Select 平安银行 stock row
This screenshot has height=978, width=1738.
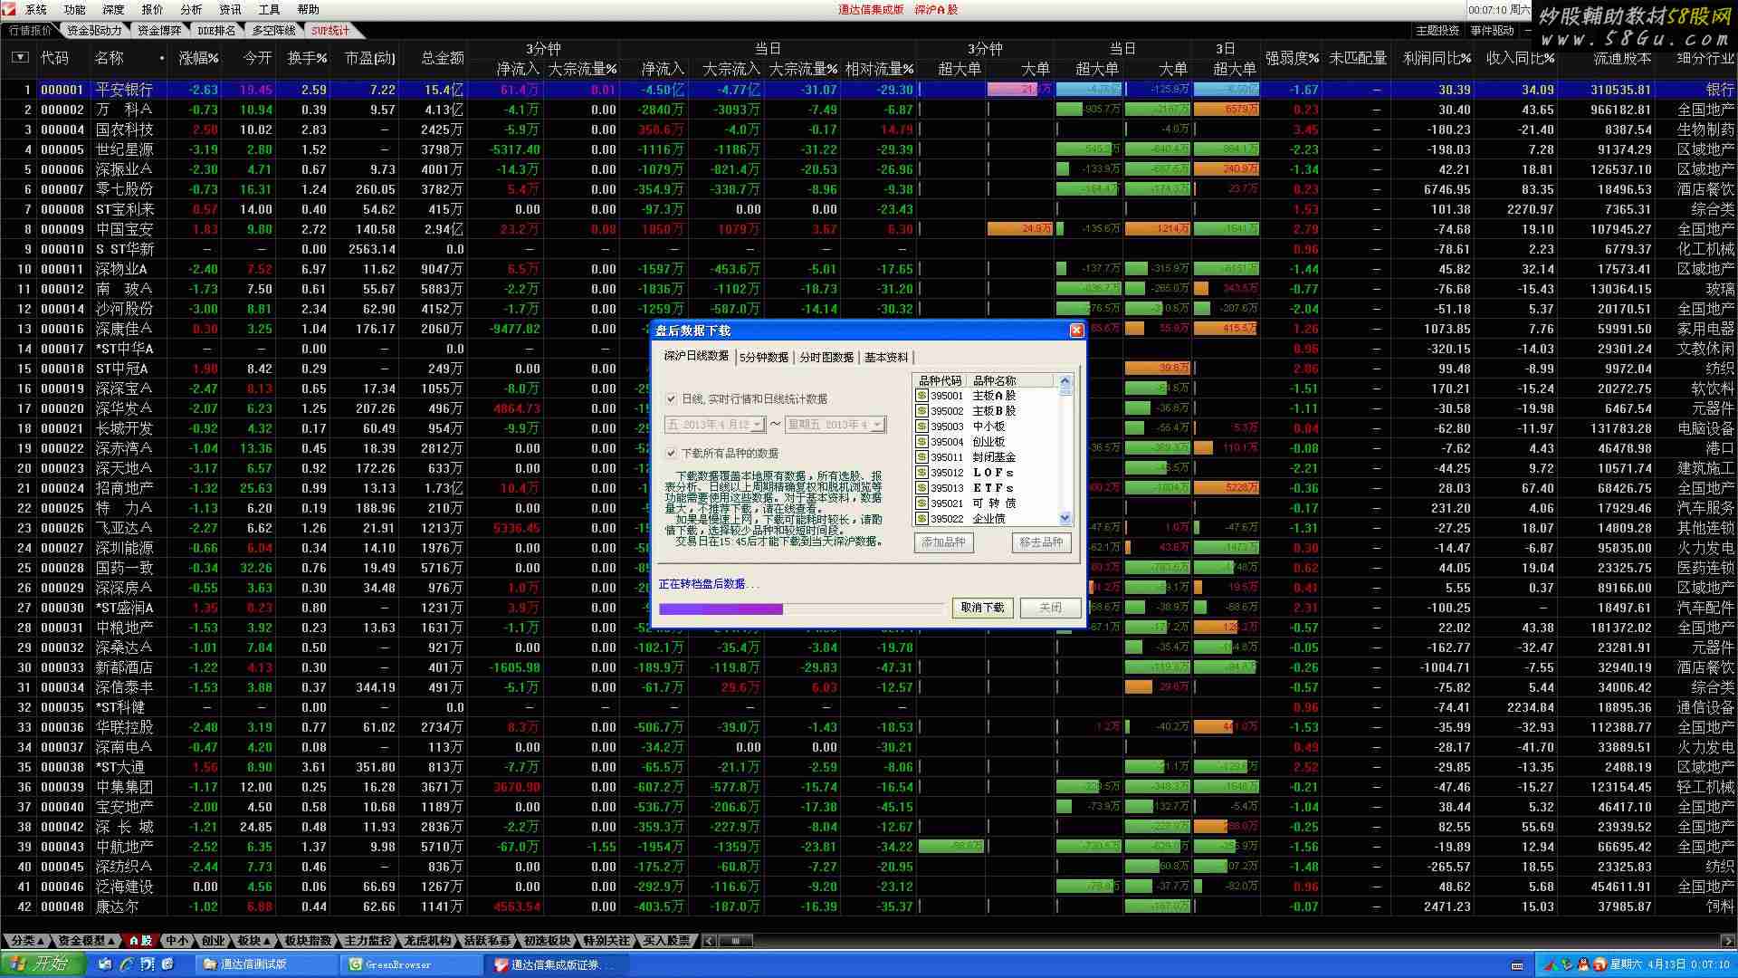[x=868, y=90]
